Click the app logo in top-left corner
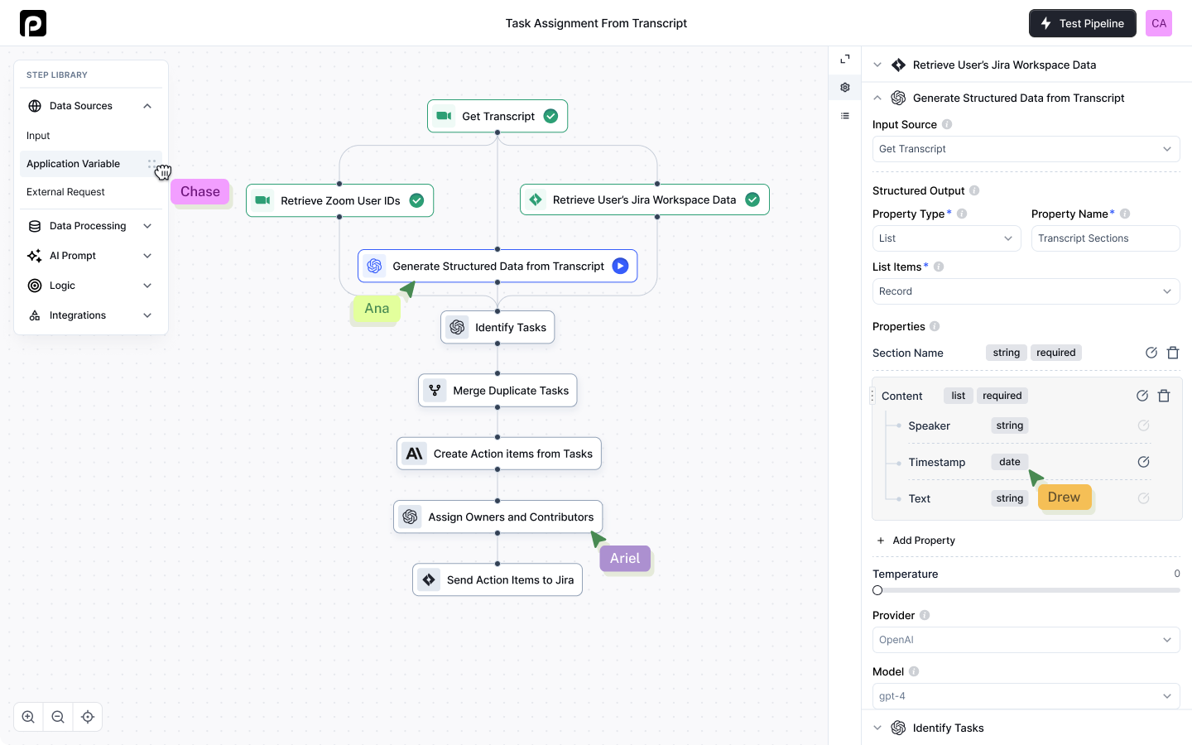The width and height of the screenshot is (1192, 745). pyautogui.click(x=33, y=23)
